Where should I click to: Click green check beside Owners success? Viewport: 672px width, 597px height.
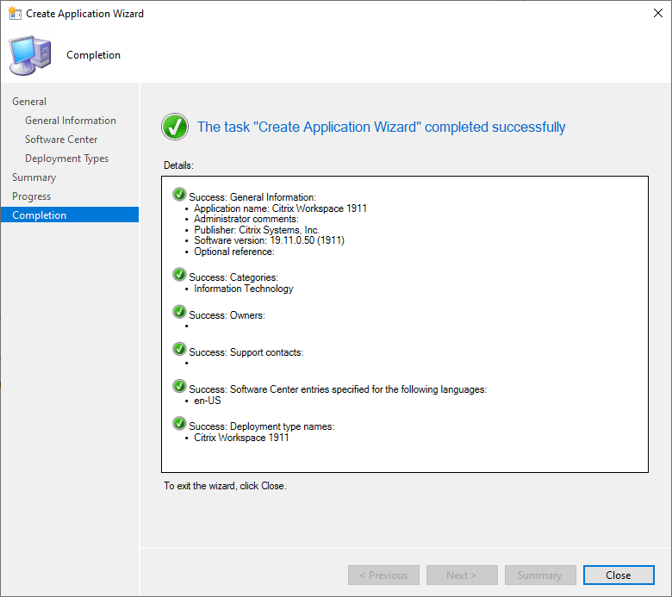tap(179, 312)
